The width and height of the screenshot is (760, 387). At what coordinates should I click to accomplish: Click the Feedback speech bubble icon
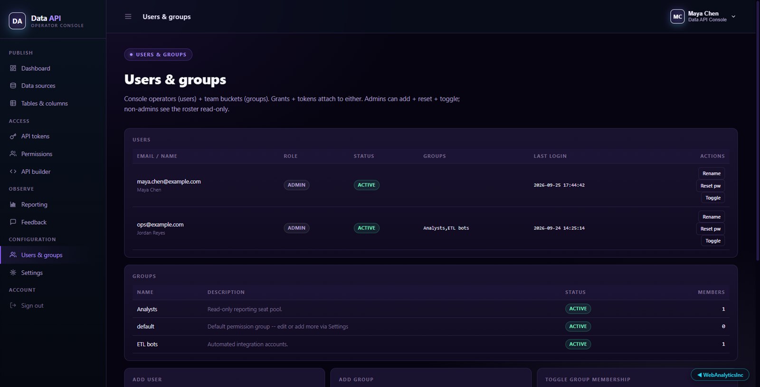[13, 222]
